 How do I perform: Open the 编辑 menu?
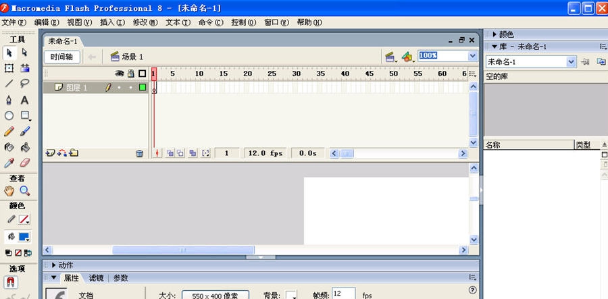[47, 22]
